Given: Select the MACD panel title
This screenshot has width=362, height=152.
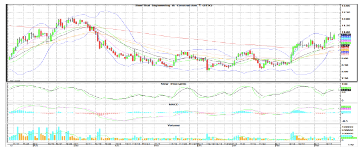Looking at the screenshot, I should click(174, 104).
